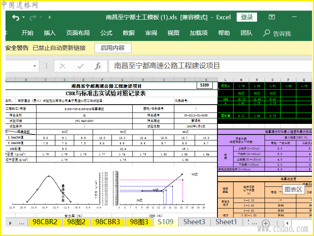Click the sheet tab scroll arrow
This screenshot has width=314, height=236.
click(11, 223)
